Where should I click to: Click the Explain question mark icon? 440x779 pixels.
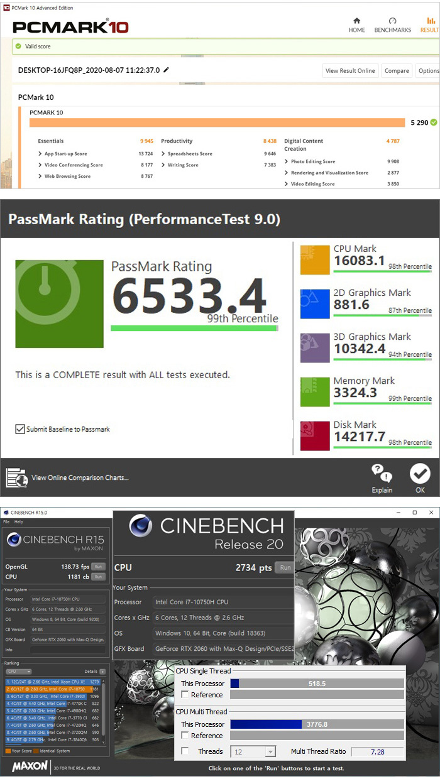(382, 474)
